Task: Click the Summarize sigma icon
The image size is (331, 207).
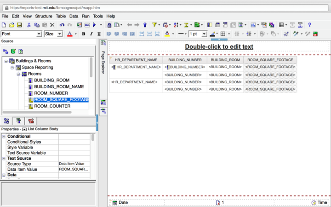Action: coord(187,25)
